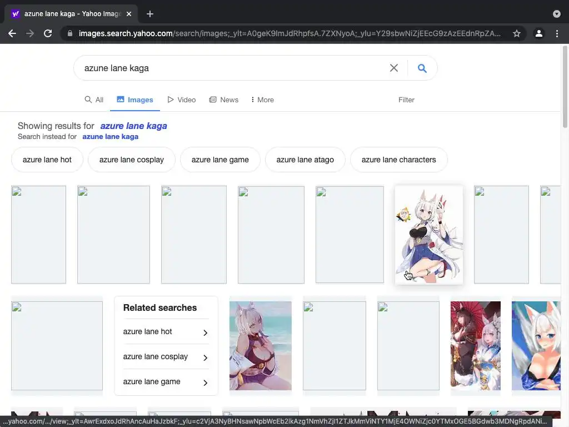Open Chrome three-dot menu
Screen dimensions: 569x427
click(x=557, y=33)
